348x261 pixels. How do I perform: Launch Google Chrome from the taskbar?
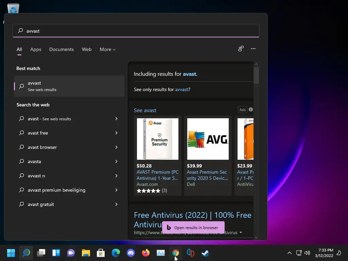pos(176,253)
